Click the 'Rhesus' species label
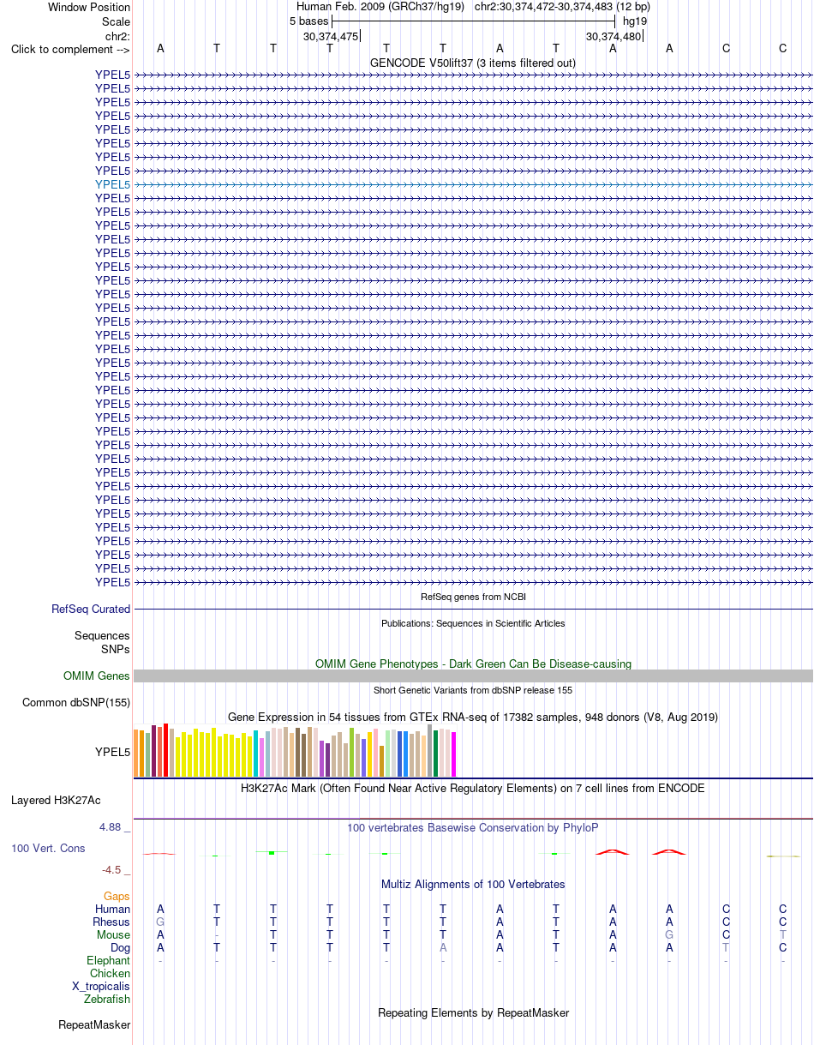This screenshot has height=1045, width=814. [x=111, y=922]
